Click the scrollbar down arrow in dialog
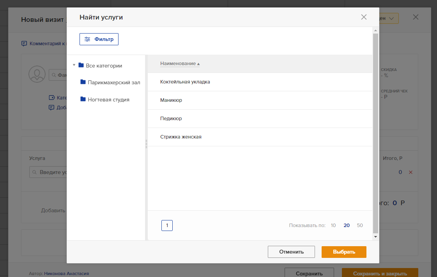Screen dimensions: 437x277 coord(375,237)
